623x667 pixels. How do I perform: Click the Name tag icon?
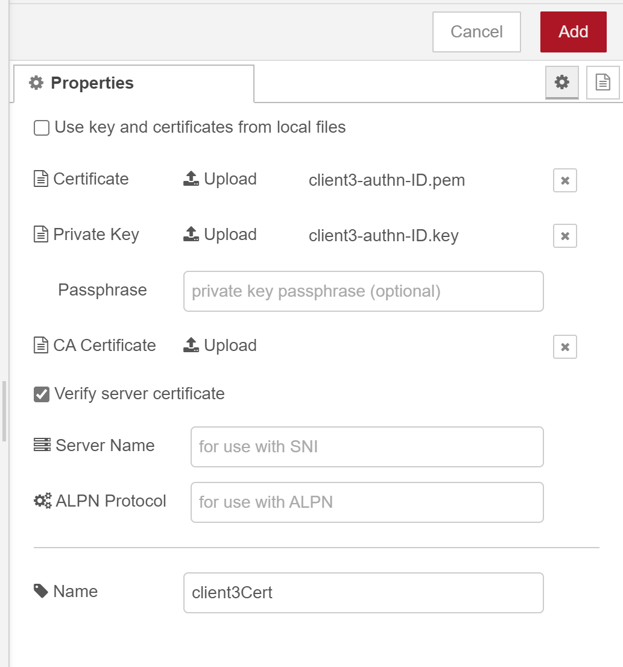tap(41, 591)
